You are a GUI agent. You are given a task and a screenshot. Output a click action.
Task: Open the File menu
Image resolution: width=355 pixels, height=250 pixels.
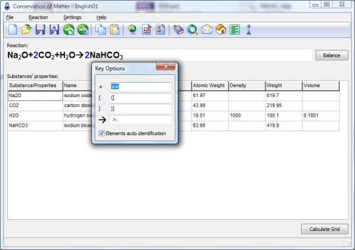[x=9, y=18]
